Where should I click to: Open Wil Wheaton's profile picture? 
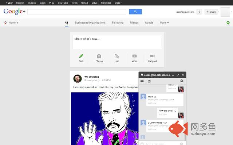pyautogui.click(x=78, y=79)
